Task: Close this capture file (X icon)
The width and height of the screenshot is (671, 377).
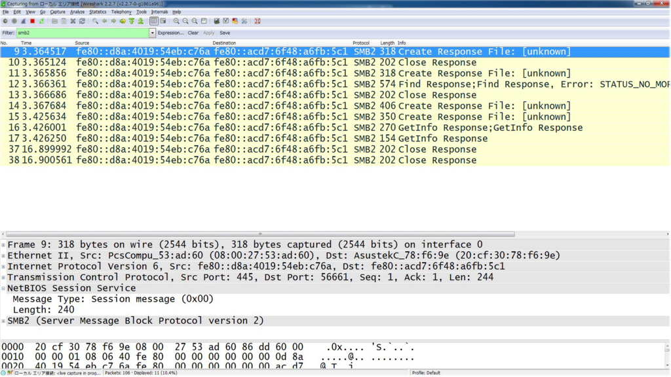Action: tap(73, 21)
